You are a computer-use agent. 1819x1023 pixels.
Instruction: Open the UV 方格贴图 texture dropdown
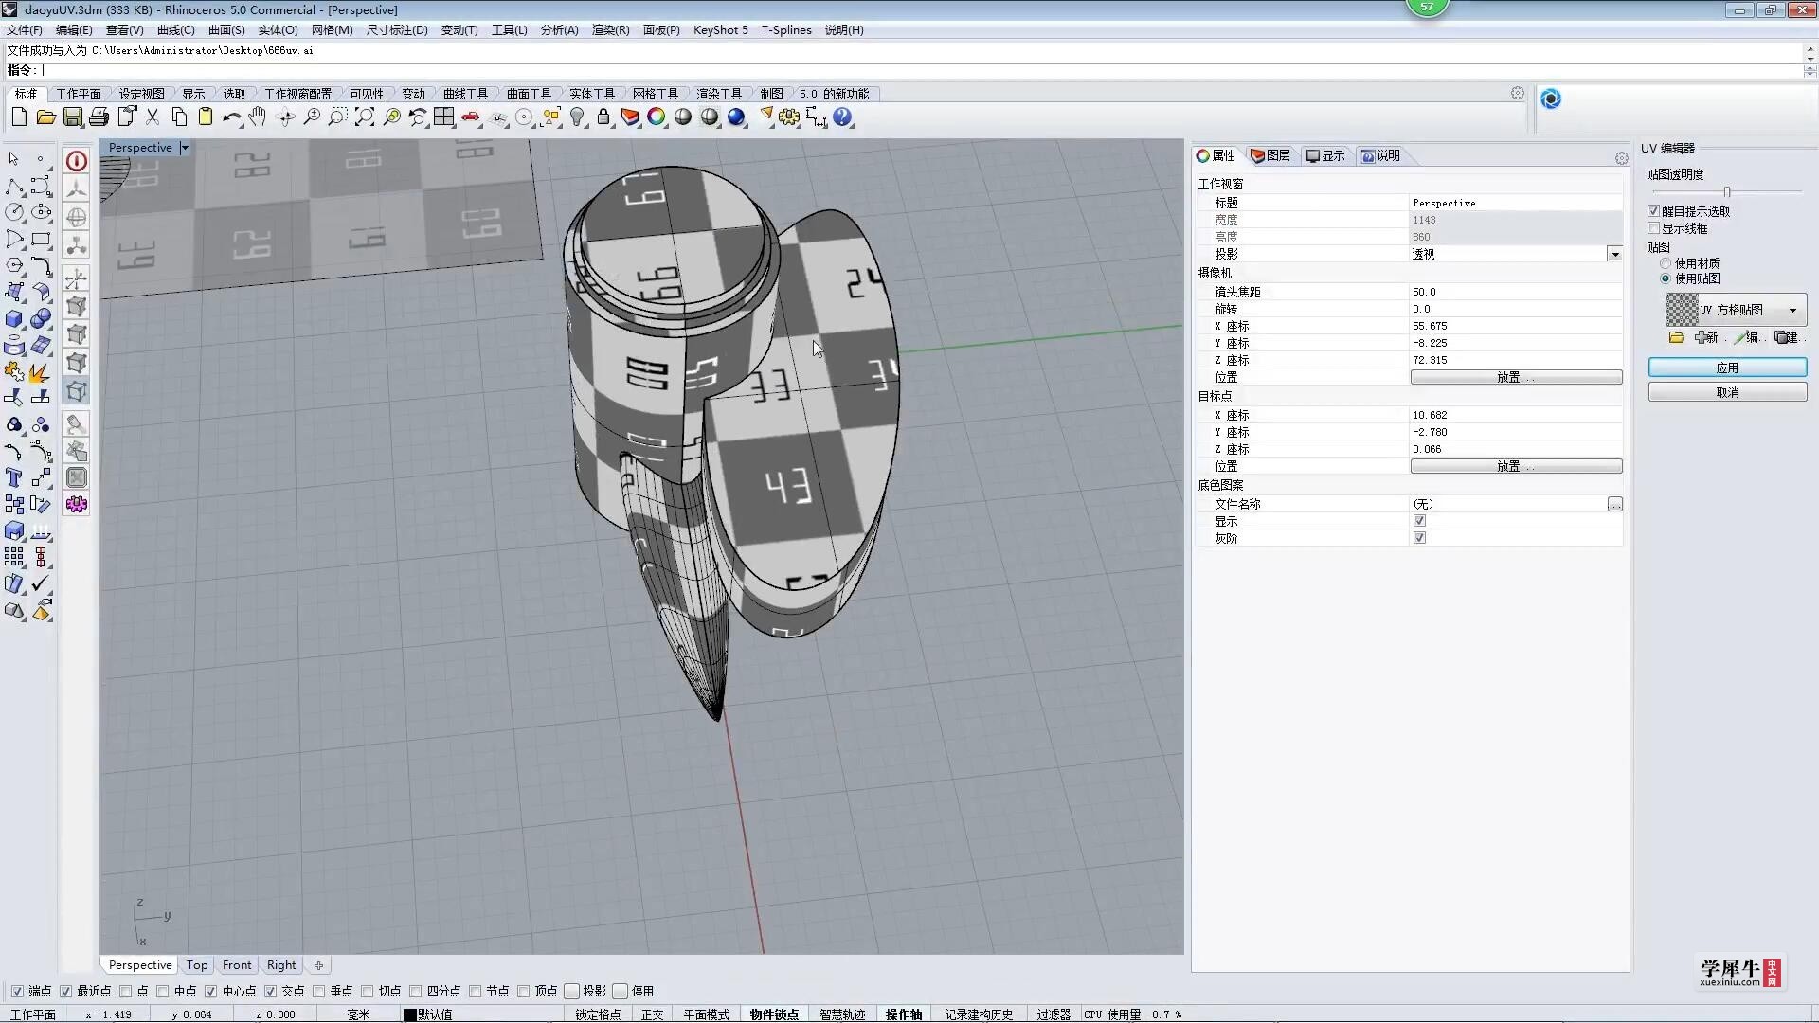(x=1792, y=310)
